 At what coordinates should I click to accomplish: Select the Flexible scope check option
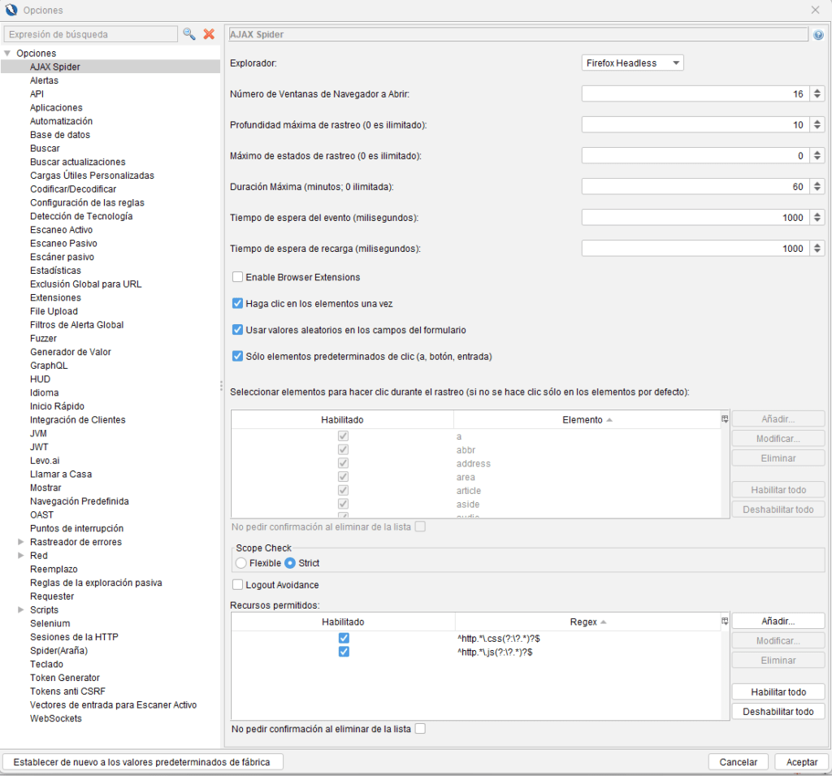pyautogui.click(x=241, y=563)
